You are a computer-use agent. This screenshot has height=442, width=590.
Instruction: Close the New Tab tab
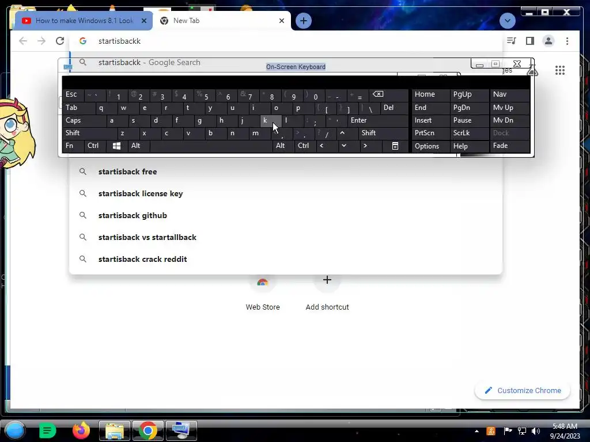coord(281,21)
